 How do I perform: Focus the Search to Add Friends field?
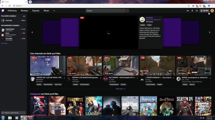pyautogui.click(x=13, y=113)
